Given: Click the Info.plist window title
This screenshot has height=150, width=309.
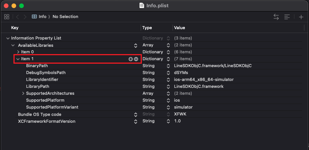Looking at the screenshot, I should coord(157,5).
